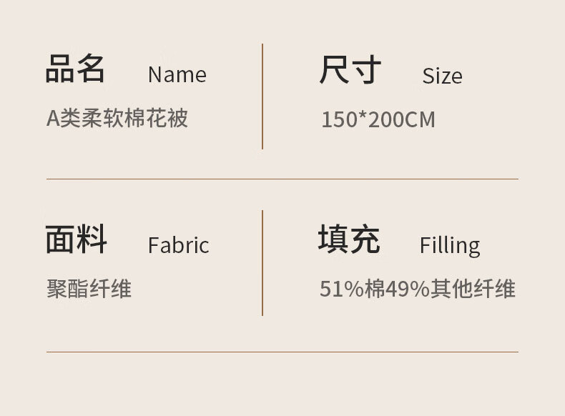This screenshot has width=565, height=416.
Task: Select the English label Size
Action: [442, 76]
